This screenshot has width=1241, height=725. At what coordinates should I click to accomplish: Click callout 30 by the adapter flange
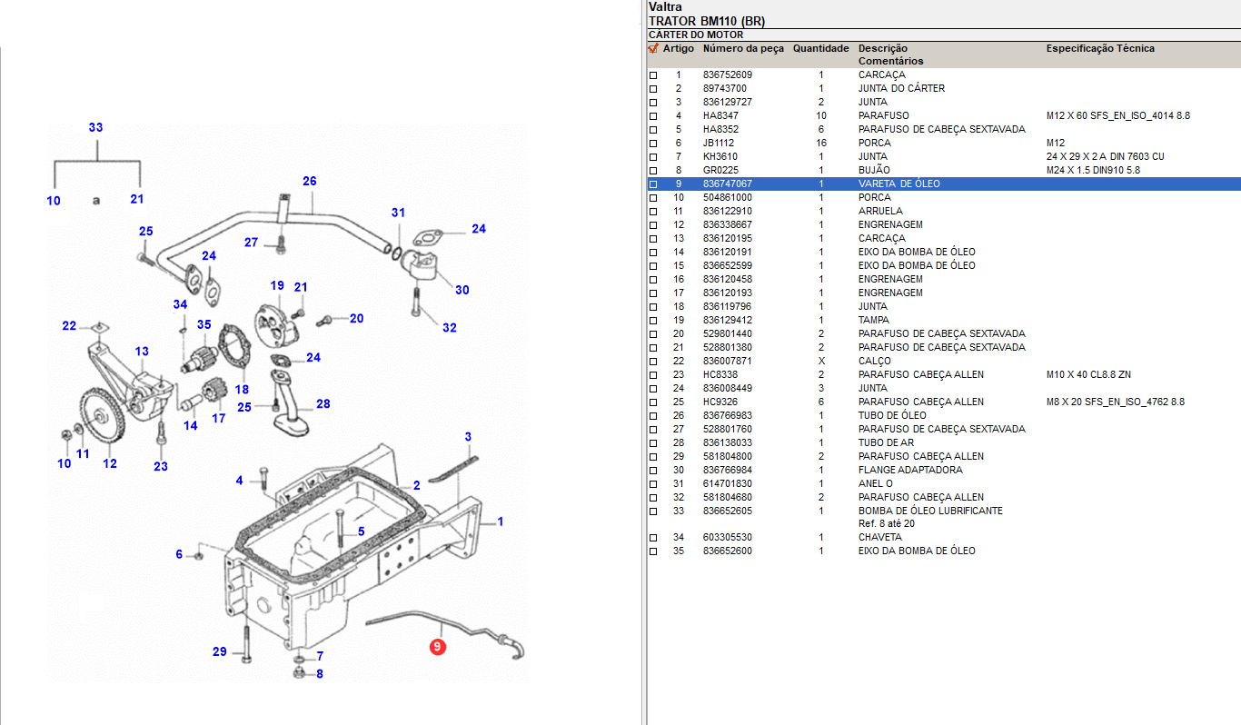pyautogui.click(x=462, y=290)
